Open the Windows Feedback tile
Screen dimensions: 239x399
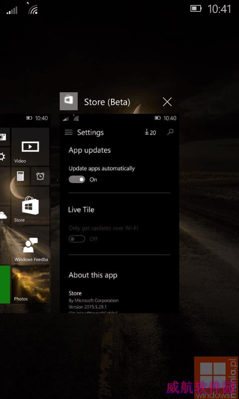tap(30, 245)
